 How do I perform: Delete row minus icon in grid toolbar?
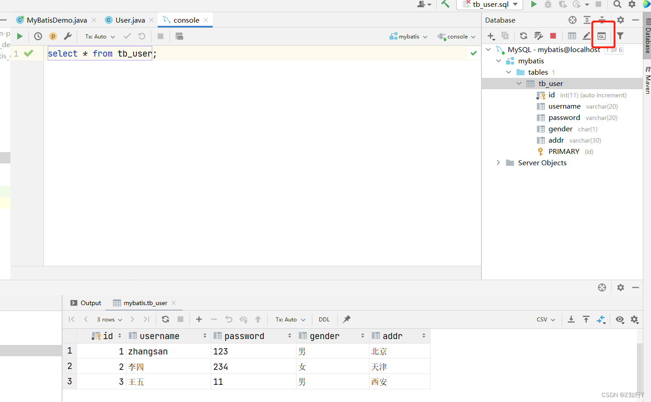pos(214,319)
